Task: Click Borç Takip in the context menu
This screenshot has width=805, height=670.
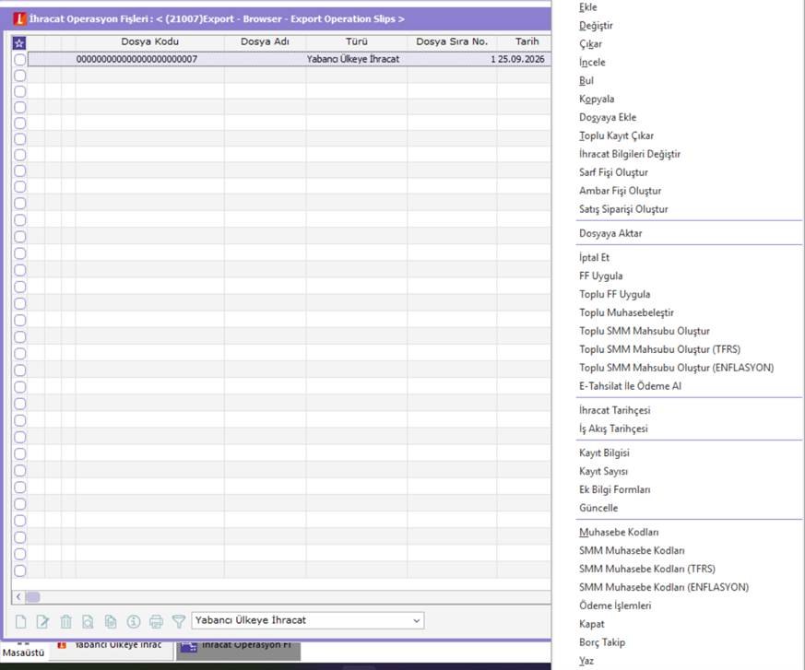Action: pyautogui.click(x=602, y=642)
